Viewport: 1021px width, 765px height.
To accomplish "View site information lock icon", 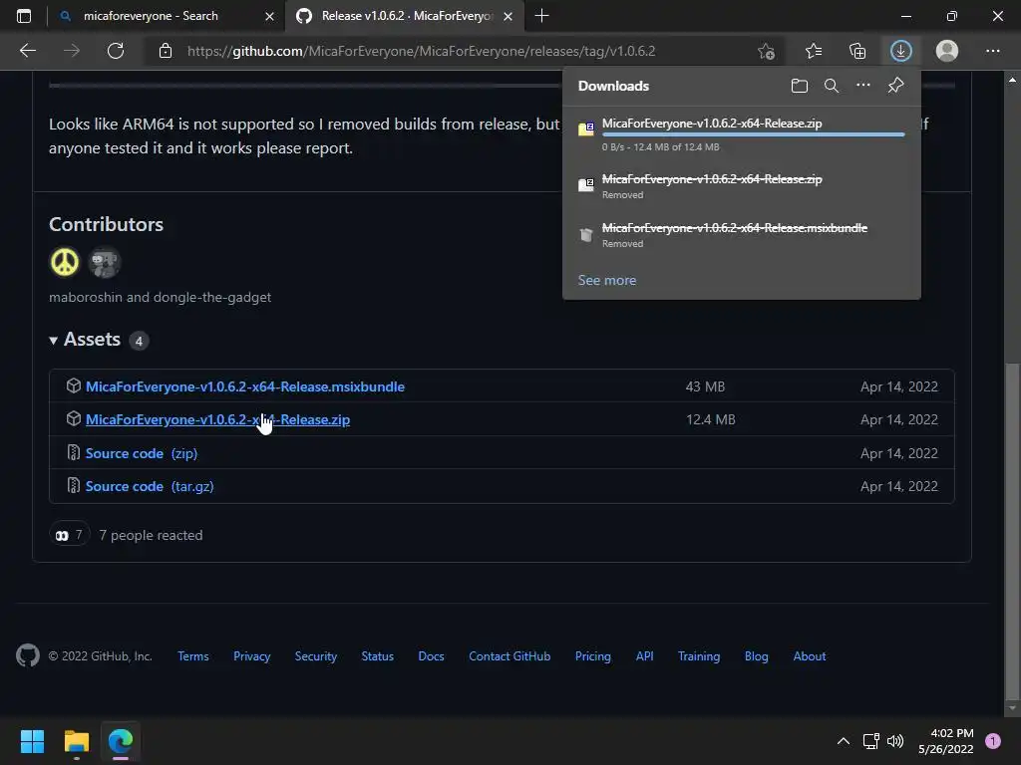I will tap(166, 51).
